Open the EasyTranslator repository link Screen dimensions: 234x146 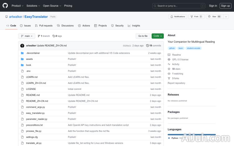(36, 17)
